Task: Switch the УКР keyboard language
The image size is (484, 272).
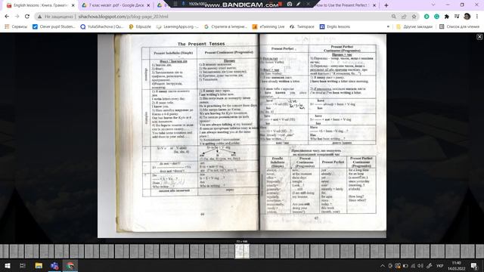Action: [439, 265]
